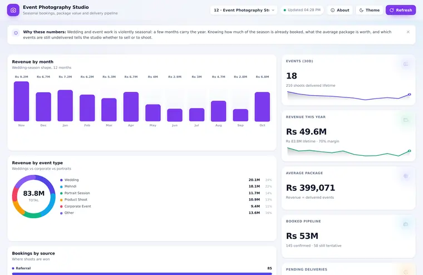This screenshot has height=275, width=423.
Task: Click the Revenue sparkline end marker
Action: coord(410,151)
